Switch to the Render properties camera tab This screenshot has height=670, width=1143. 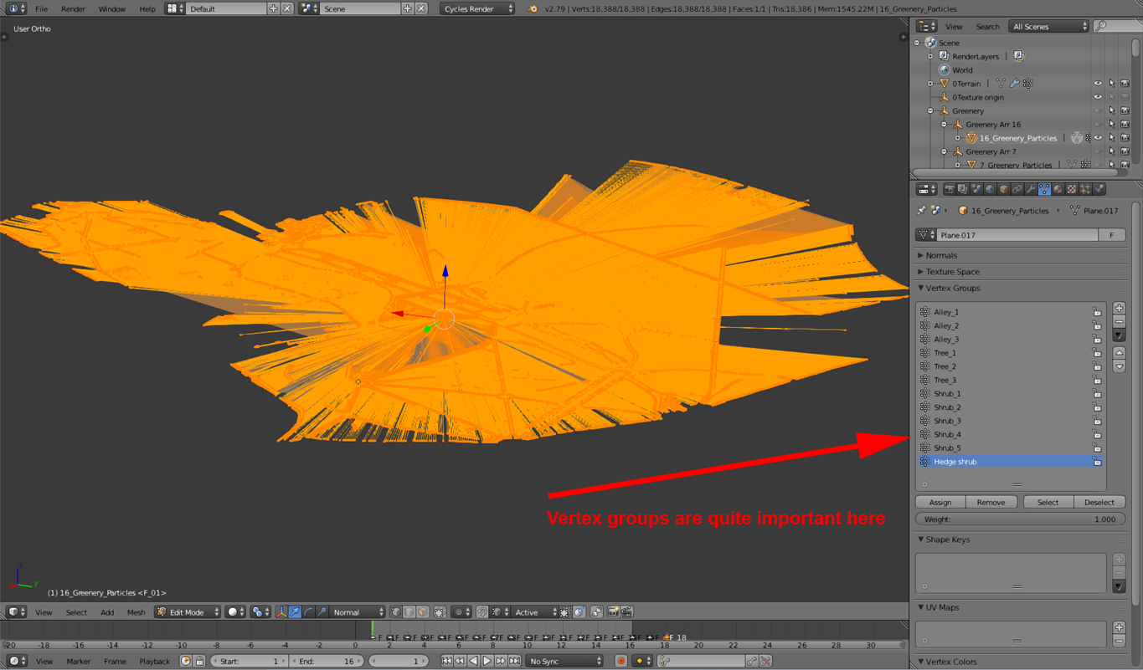(950, 190)
